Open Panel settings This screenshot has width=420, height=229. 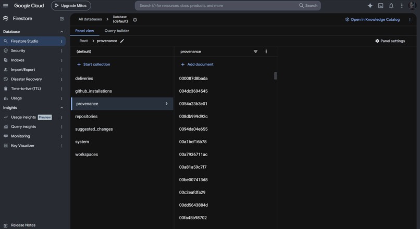pos(390,41)
